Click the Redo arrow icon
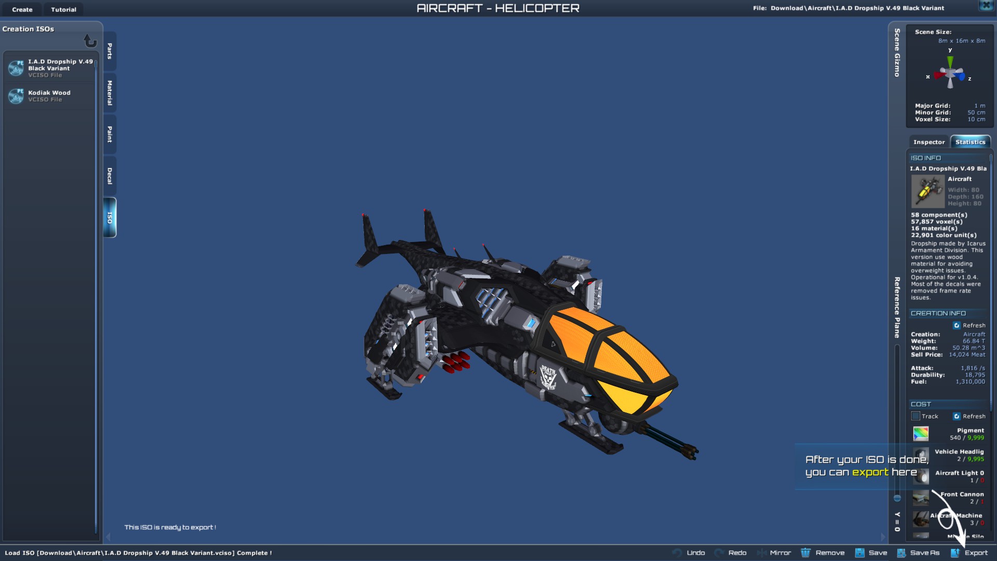The image size is (997, 561). (x=719, y=553)
